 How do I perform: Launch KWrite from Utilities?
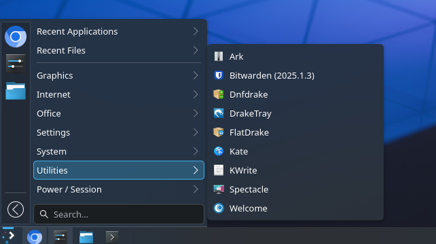pos(295,170)
